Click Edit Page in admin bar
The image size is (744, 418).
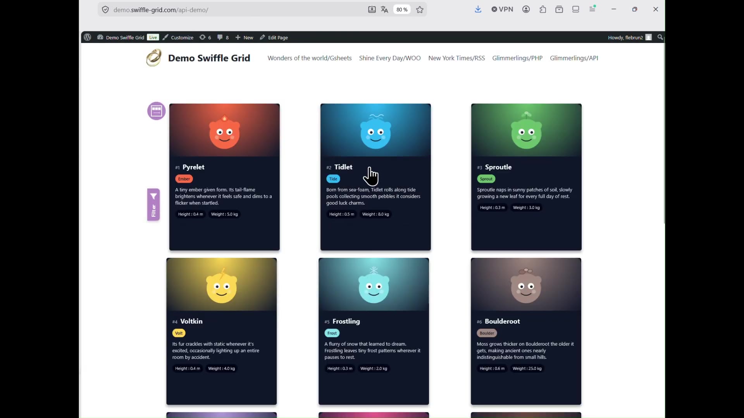click(x=274, y=38)
